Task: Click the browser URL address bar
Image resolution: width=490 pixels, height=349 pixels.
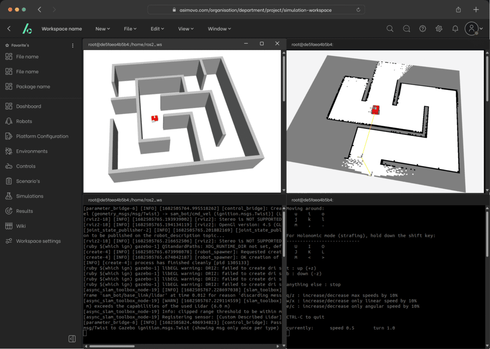Action: pyautogui.click(x=254, y=10)
